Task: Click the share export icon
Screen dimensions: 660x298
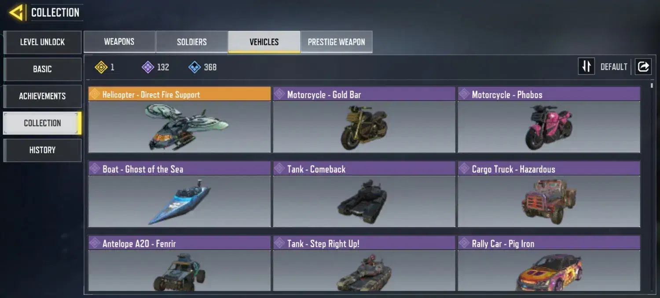Action: pyautogui.click(x=643, y=67)
